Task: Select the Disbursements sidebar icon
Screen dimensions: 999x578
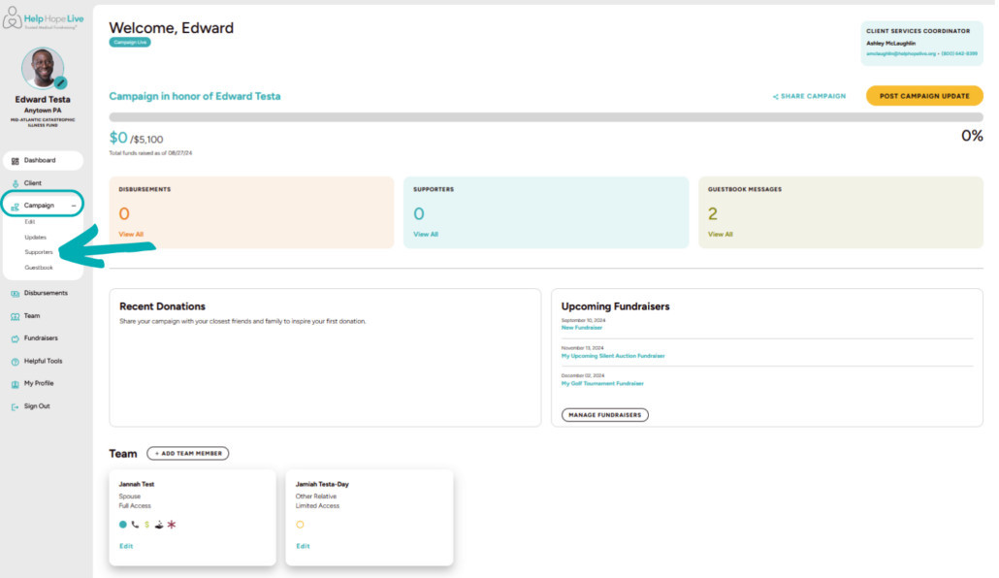Action: pos(15,294)
